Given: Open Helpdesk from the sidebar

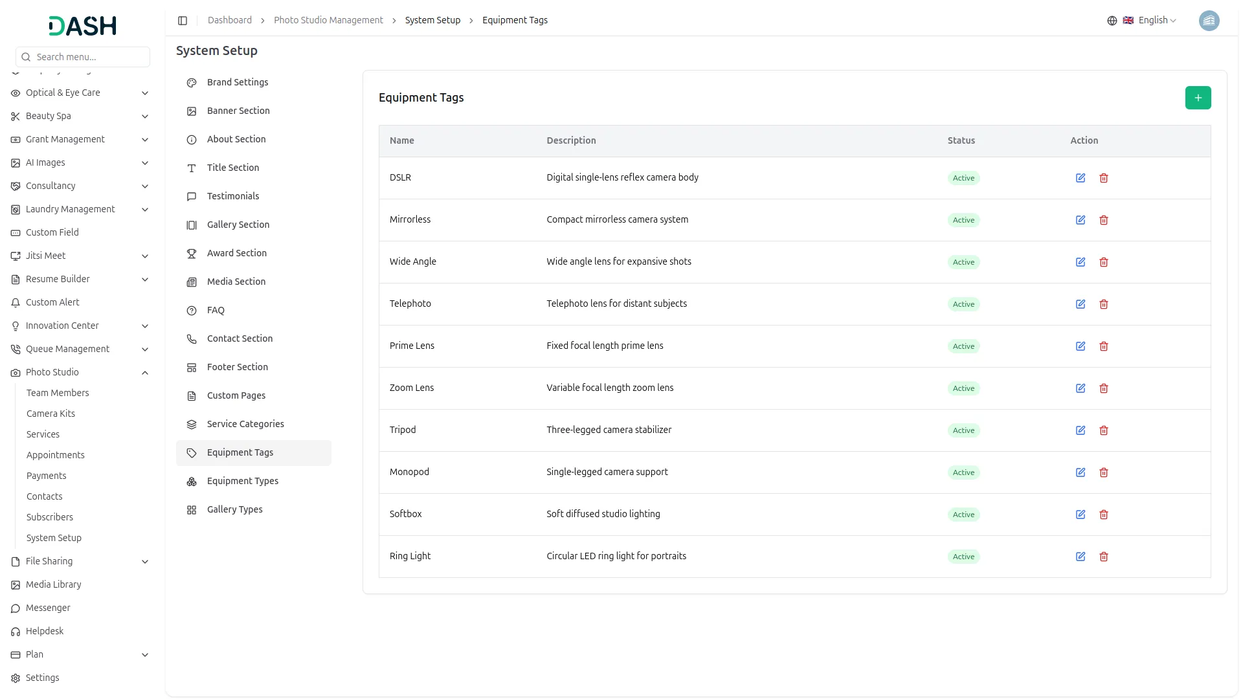Looking at the screenshot, I should 80,631.
